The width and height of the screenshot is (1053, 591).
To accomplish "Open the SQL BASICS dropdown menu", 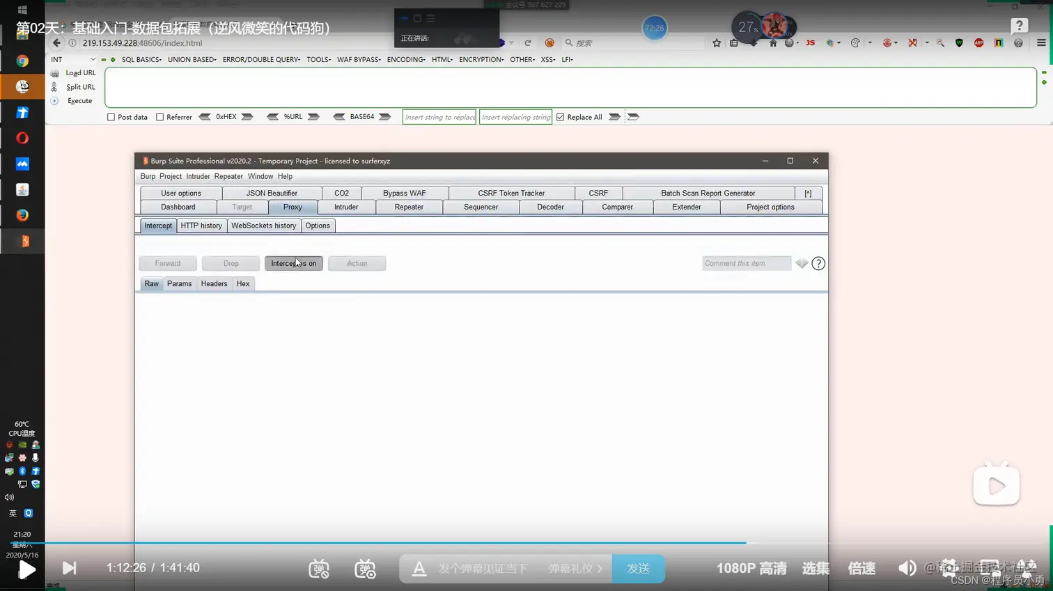I will click(141, 60).
